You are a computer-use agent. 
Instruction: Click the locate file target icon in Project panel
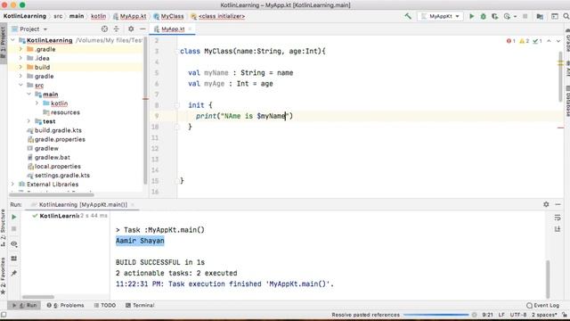coord(104,29)
